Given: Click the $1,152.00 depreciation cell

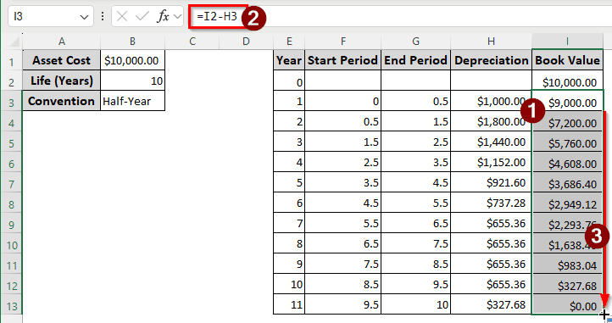Looking at the screenshot, I should (491, 162).
